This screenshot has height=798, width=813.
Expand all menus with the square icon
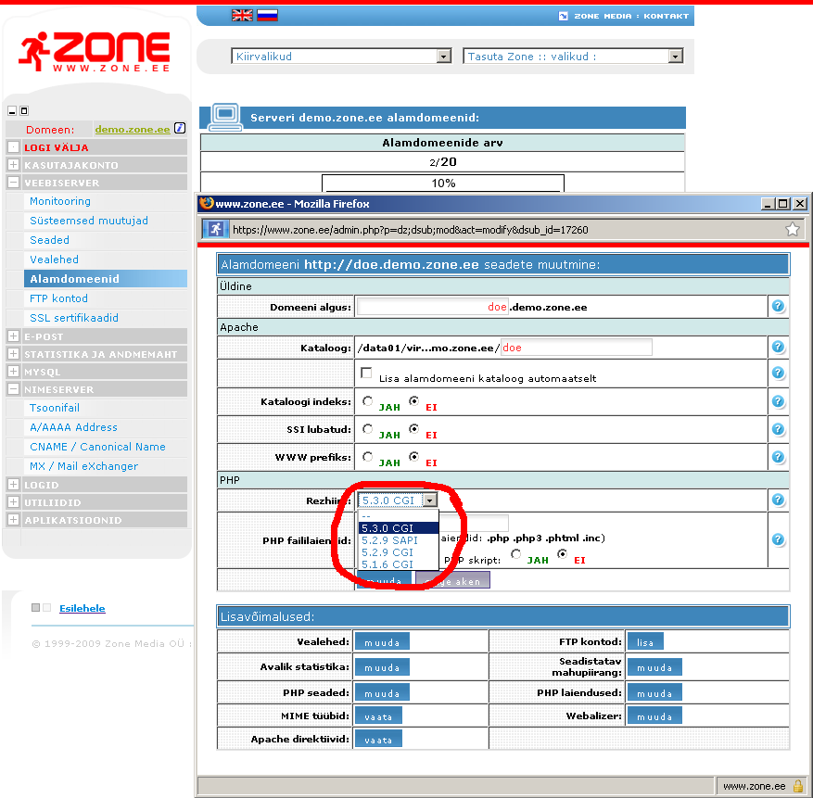[x=24, y=111]
